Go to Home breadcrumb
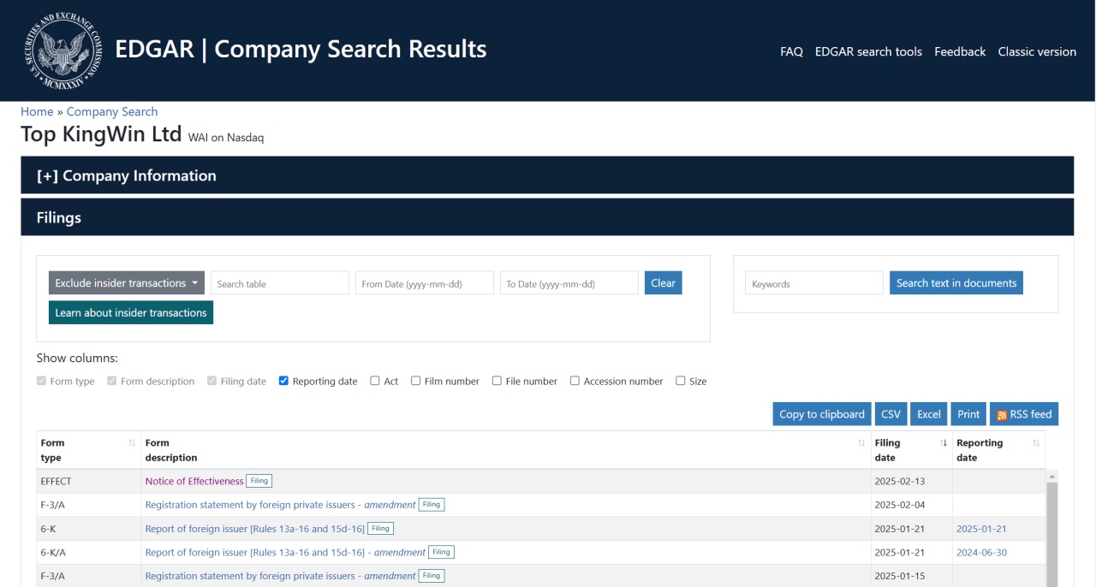Viewport: 1096px width, 587px height. pyautogui.click(x=37, y=111)
